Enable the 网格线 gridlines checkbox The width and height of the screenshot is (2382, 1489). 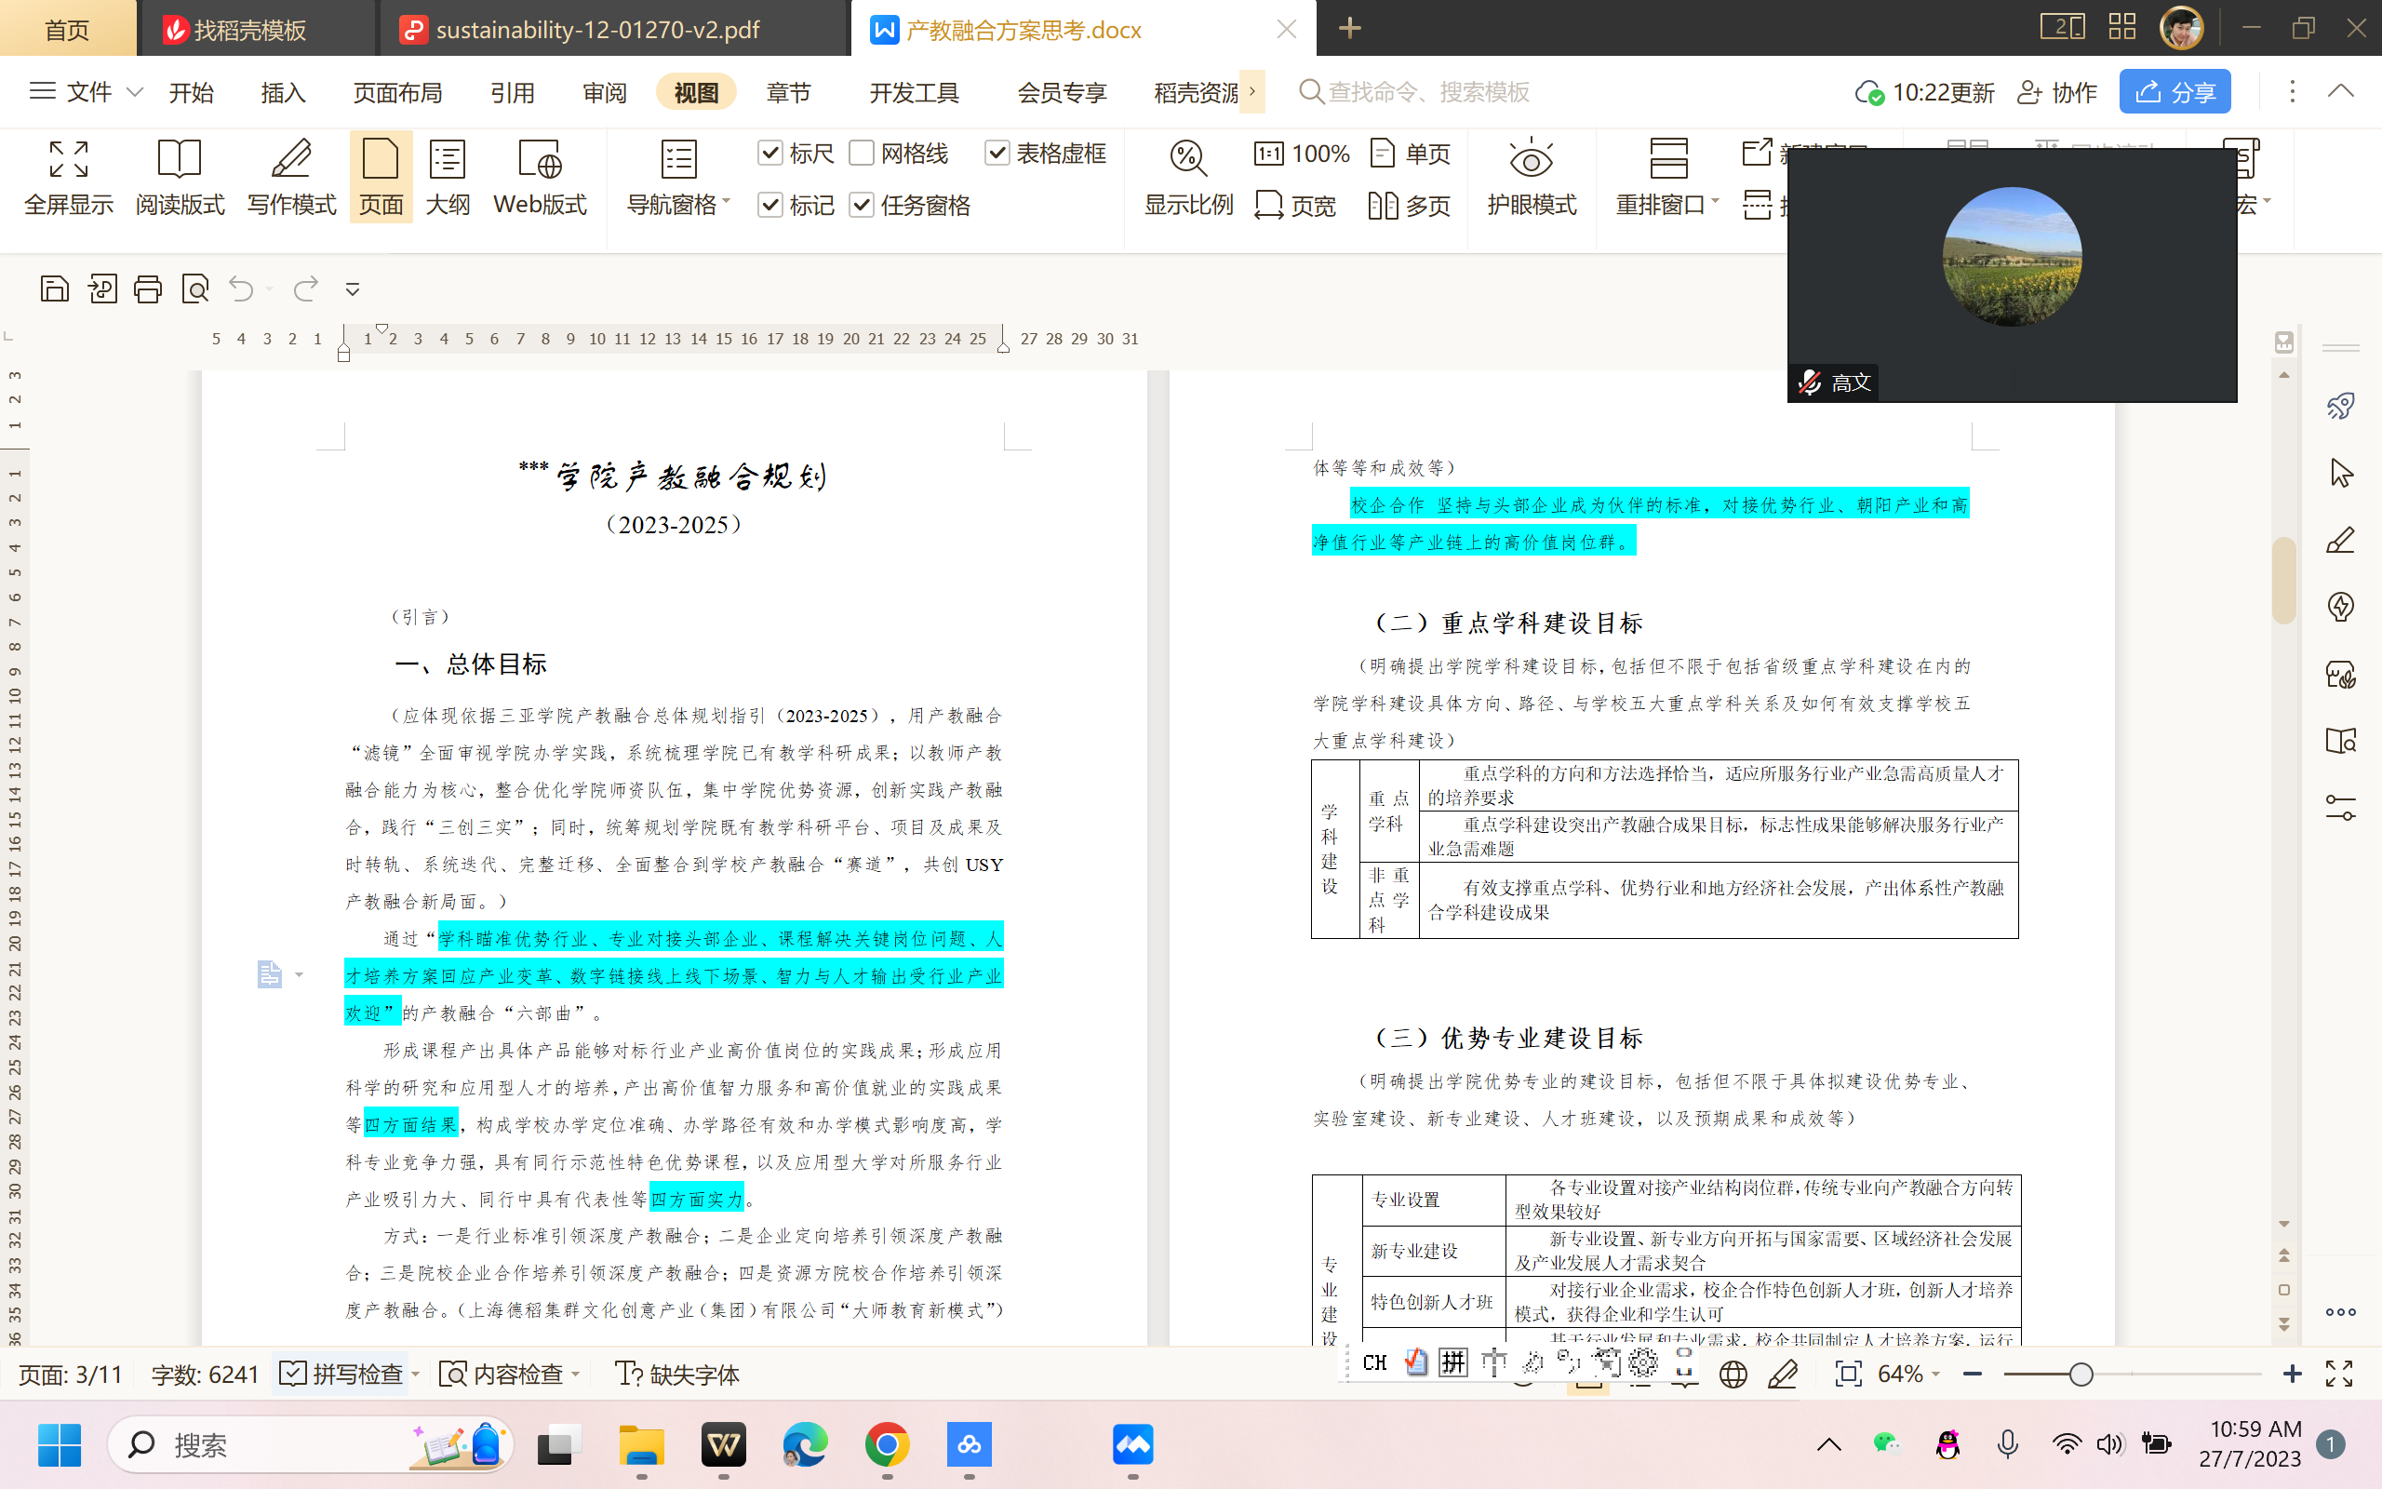click(862, 153)
